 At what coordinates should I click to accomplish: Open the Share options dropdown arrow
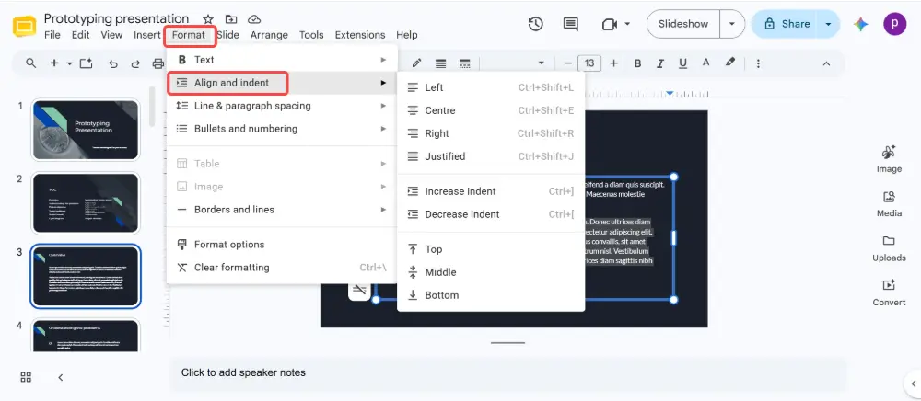(828, 24)
